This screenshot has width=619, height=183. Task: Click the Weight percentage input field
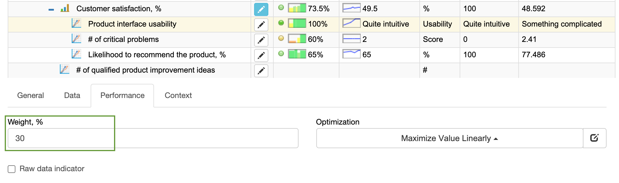click(59, 138)
